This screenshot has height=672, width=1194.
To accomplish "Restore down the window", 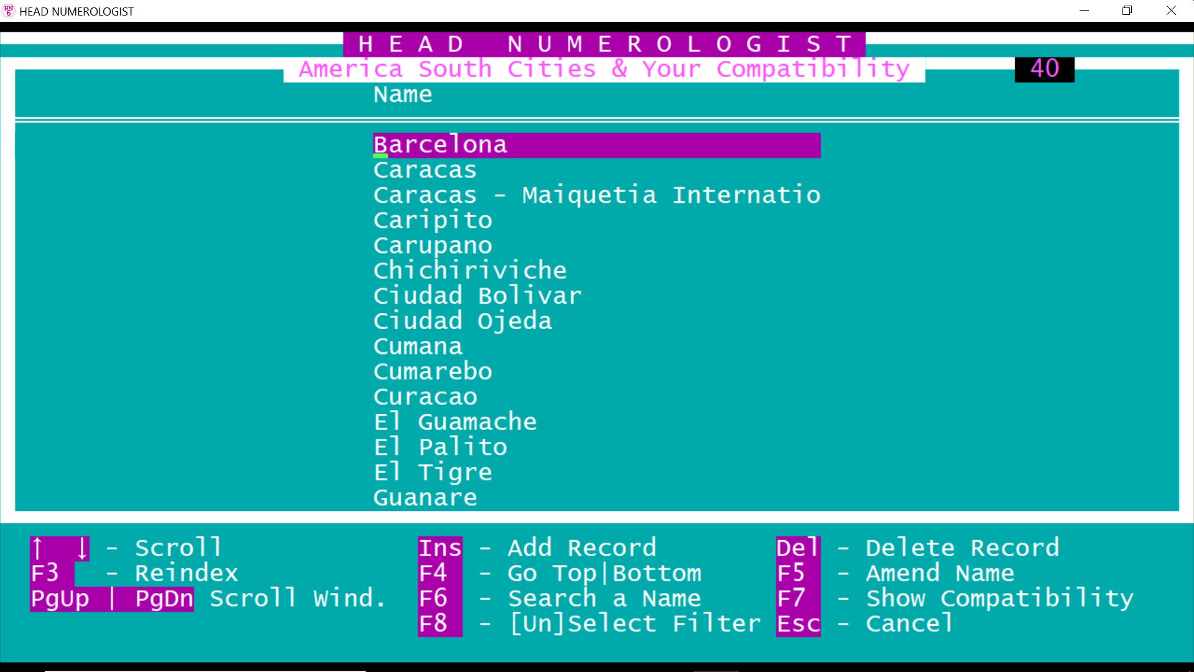I will point(1127,11).
